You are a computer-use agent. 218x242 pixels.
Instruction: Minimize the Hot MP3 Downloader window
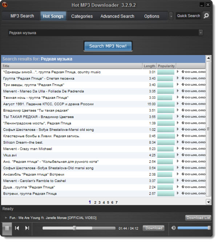(x=202, y=5)
